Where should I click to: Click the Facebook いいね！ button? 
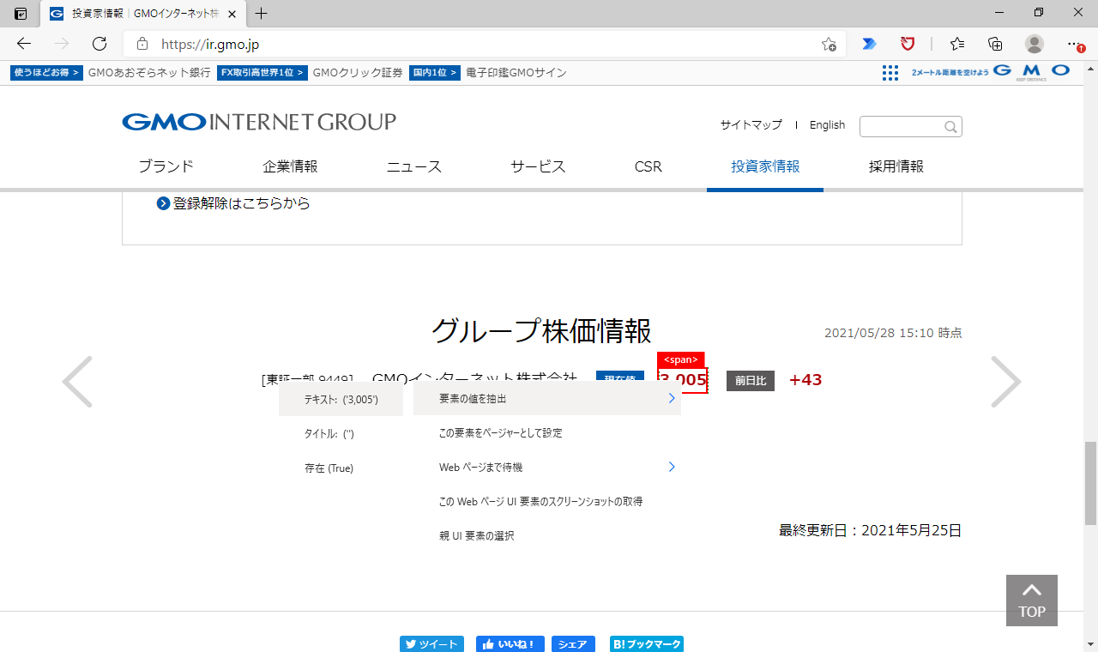pyautogui.click(x=510, y=644)
